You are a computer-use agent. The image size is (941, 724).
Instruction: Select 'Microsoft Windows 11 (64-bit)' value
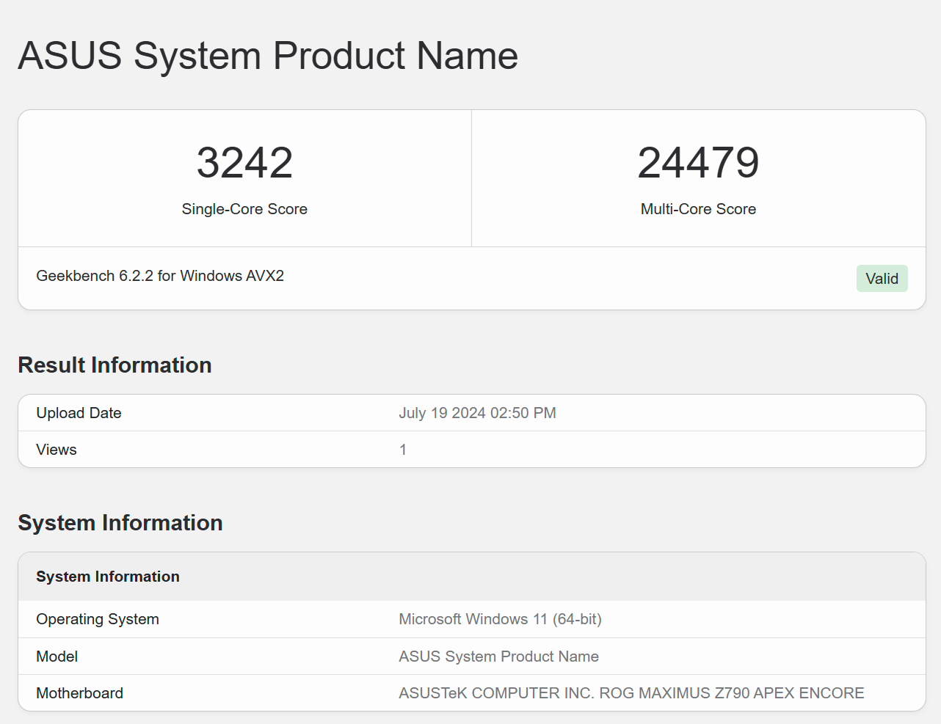pos(500,619)
